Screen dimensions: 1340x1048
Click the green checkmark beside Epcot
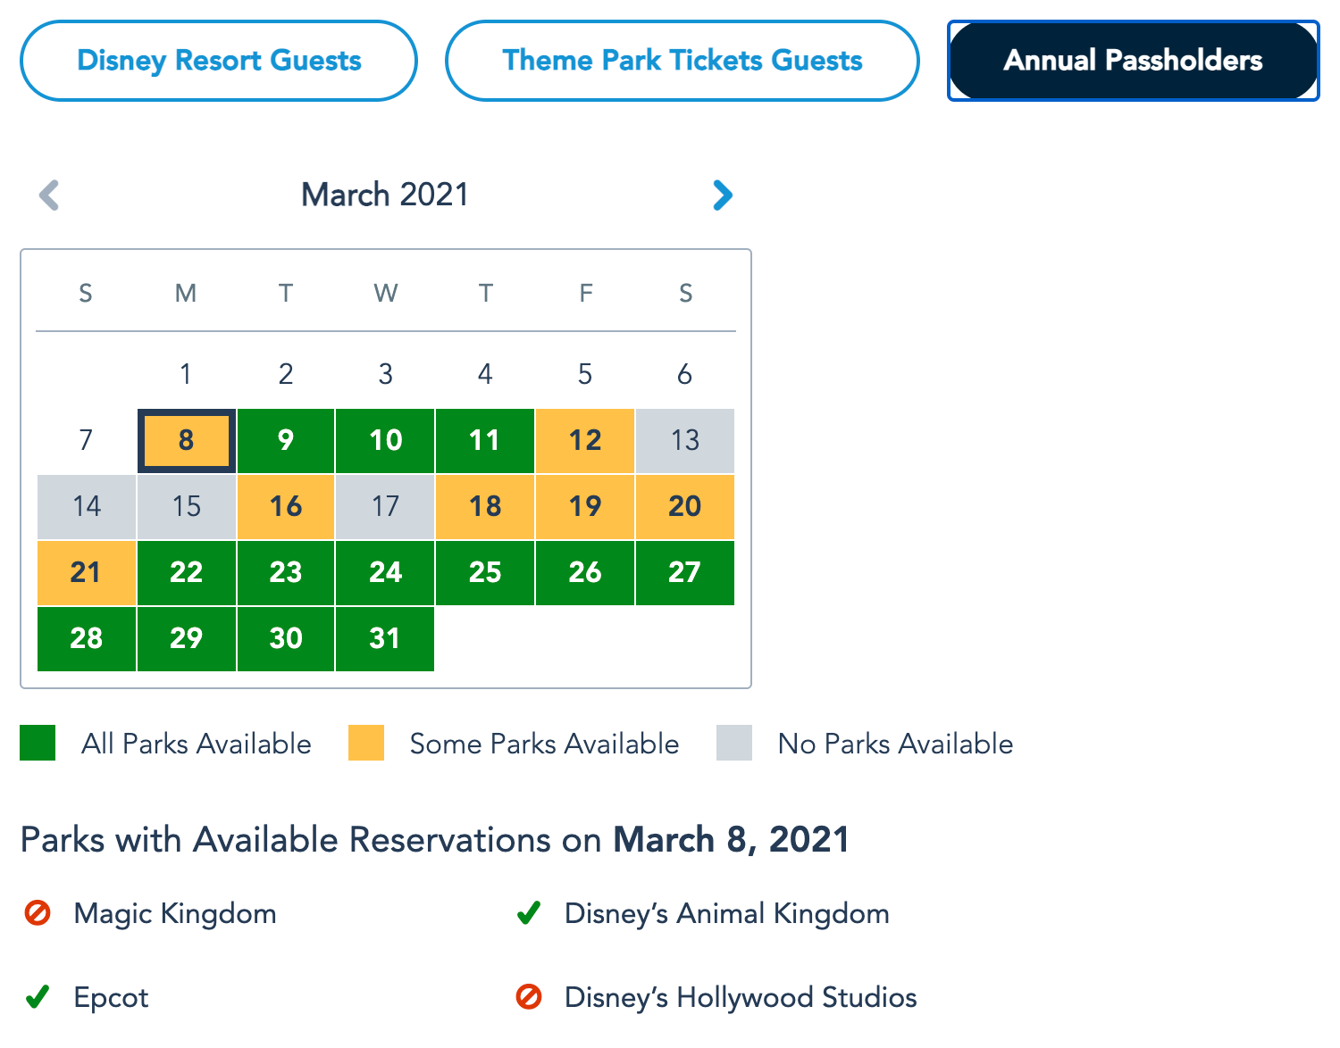[x=38, y=997]
